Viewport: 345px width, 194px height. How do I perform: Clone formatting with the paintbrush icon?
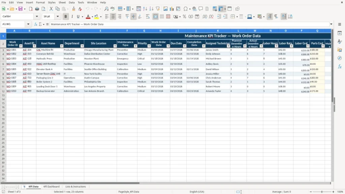(x=74, y=9)
